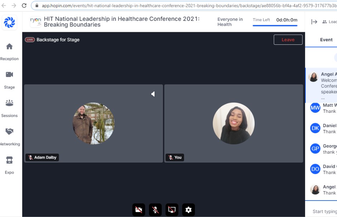Click the browser address bar URL
Viewport: 337px width, 217px height.
point(189,6)
